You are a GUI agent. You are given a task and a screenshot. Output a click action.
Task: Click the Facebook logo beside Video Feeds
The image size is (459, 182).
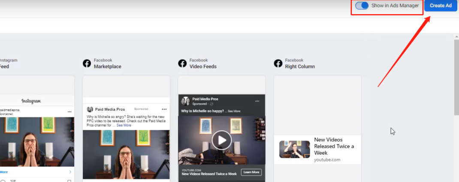click(x=182, y=63)
